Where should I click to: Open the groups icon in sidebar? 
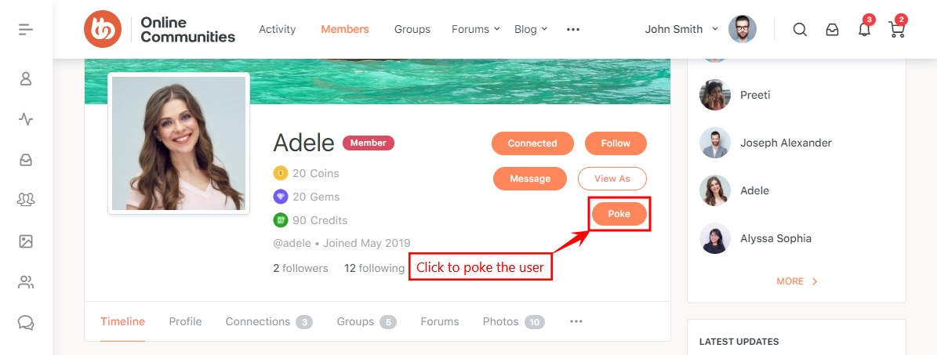(26, 200)
